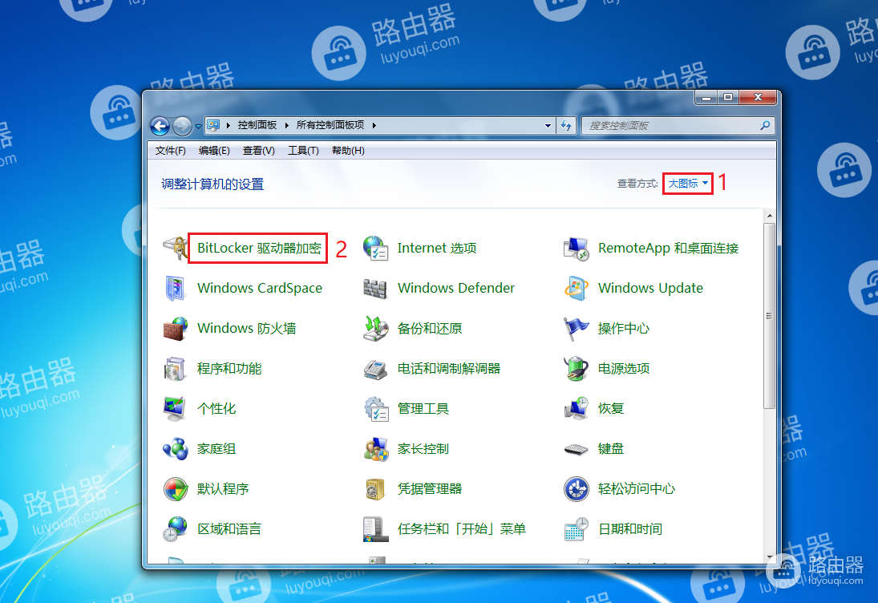878x603 pixels.
Task: Click the address bar computer icon
Action: click(213, 125)
